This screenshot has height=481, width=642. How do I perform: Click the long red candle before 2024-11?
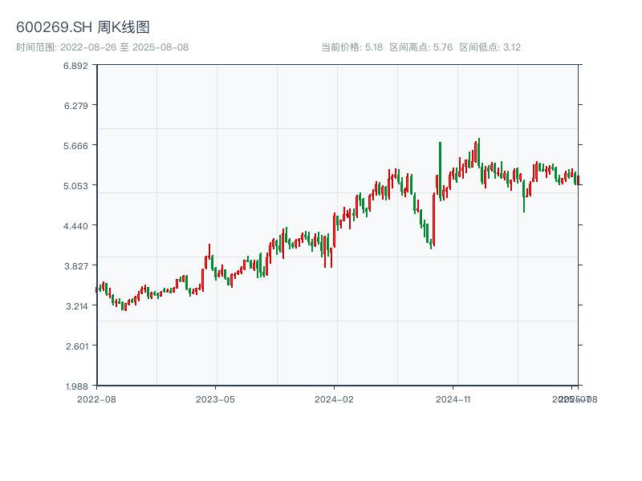click(433, 218)
